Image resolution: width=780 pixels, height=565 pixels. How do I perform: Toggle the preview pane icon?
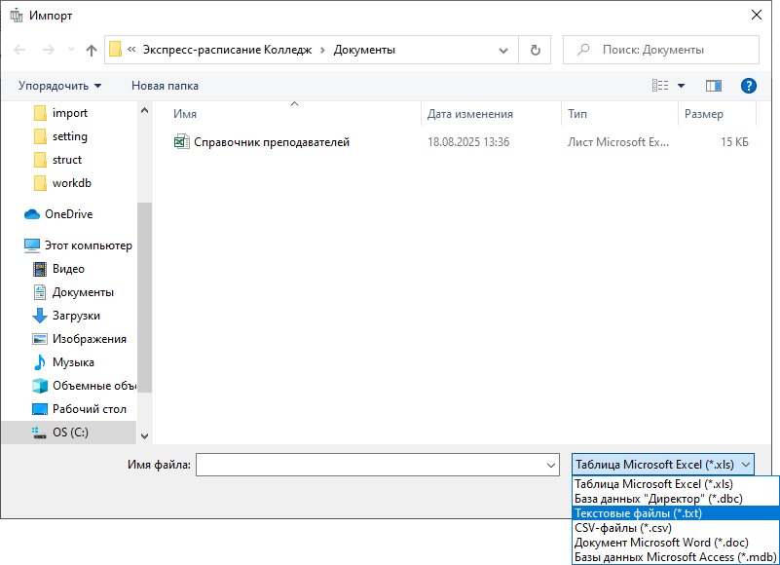pos(713,86)
